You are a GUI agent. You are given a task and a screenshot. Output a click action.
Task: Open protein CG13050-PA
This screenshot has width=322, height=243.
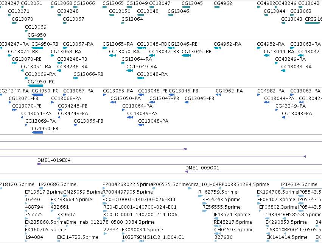(126, 98)
